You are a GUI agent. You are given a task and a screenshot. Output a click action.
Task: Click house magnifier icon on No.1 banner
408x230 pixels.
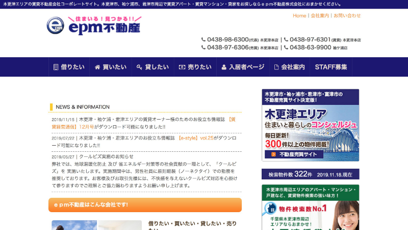[271, 208]
